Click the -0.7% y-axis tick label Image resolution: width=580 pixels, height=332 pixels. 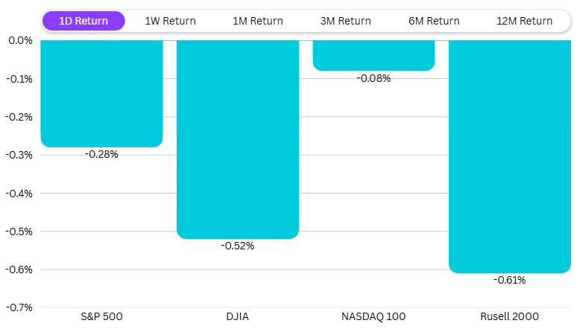[19, 307]
